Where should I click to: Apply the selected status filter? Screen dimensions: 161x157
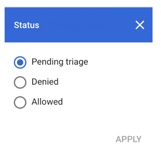129,139
